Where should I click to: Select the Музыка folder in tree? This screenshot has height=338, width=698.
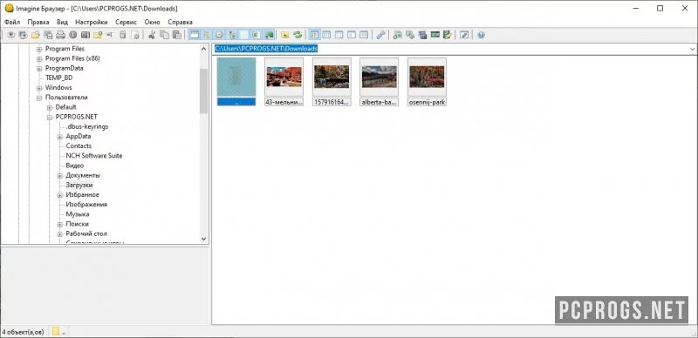pos(78,214)
